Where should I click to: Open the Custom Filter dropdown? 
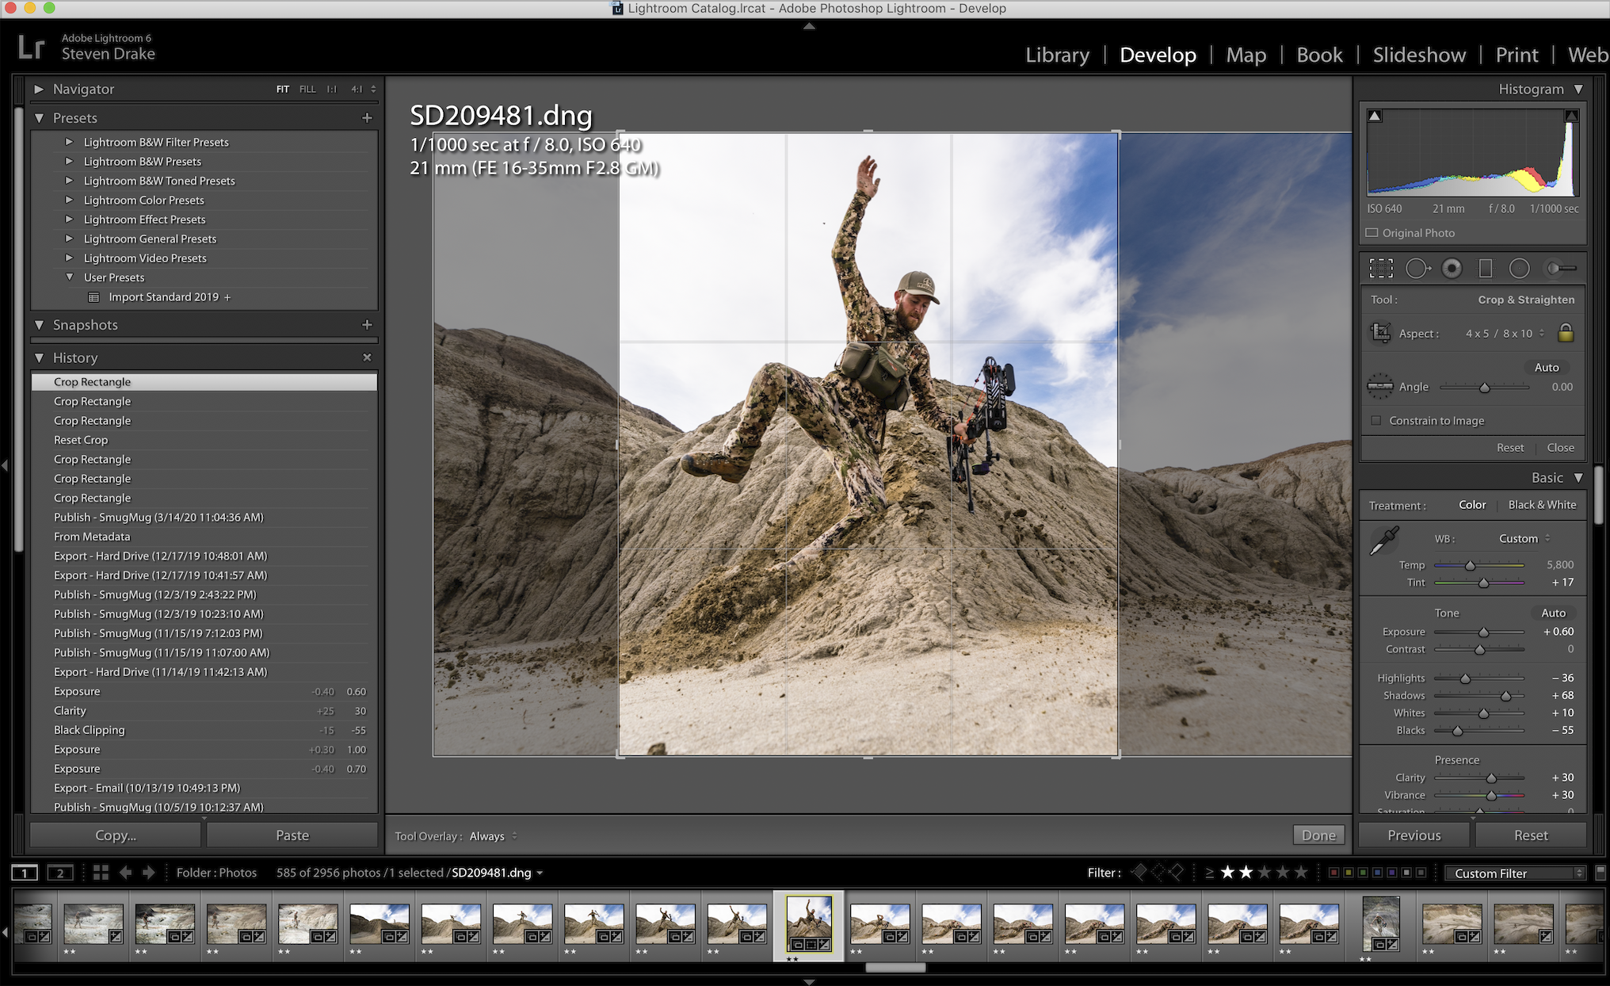(1515, 873)
